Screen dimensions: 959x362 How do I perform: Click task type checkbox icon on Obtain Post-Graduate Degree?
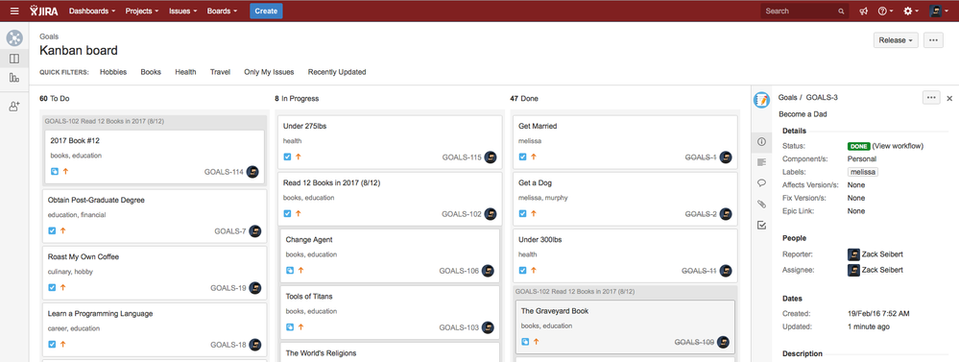click(x=52, y=230)
